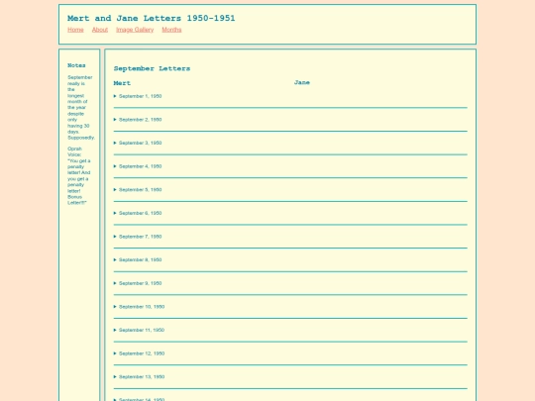
Task: Expand the September 9, 1950 letter
Action: [x=138, y=283]
